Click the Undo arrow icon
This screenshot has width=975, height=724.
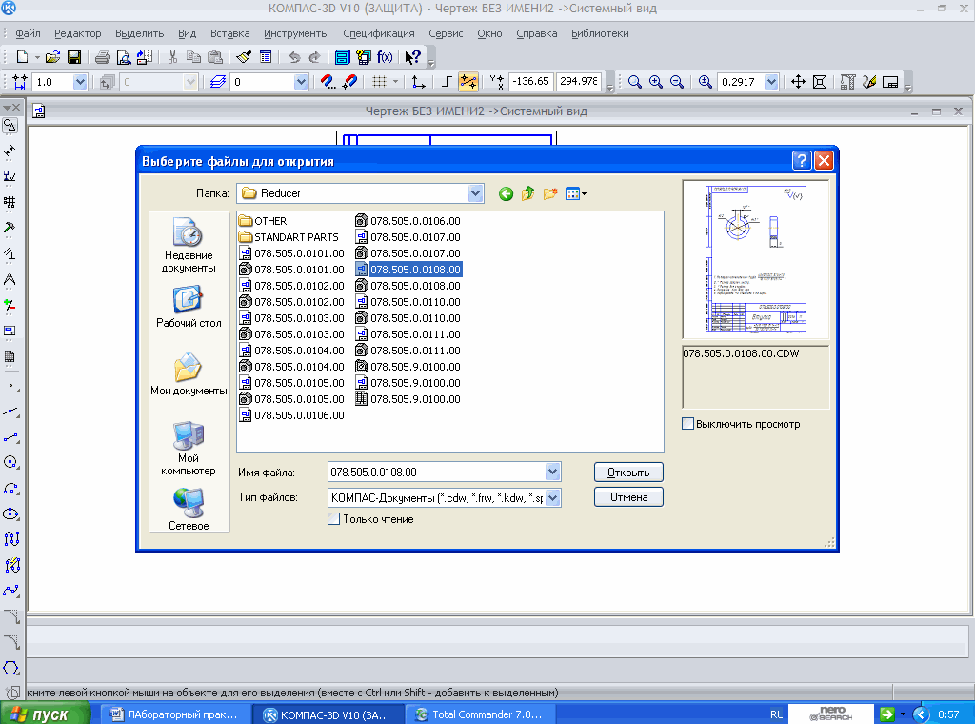coord(294,57)
